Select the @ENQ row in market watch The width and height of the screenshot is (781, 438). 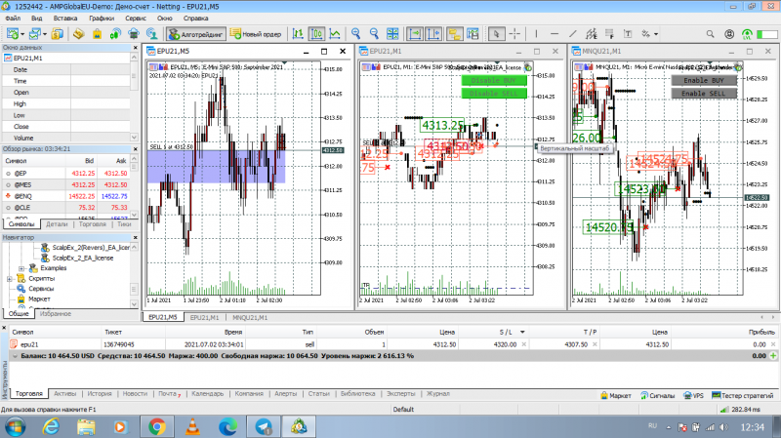[67, 196]
